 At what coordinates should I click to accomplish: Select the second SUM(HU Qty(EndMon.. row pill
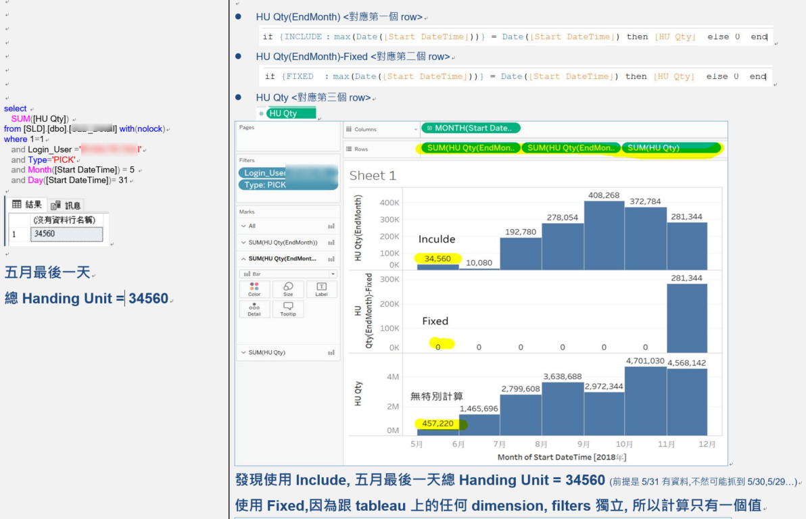click(x=571, y=148)
